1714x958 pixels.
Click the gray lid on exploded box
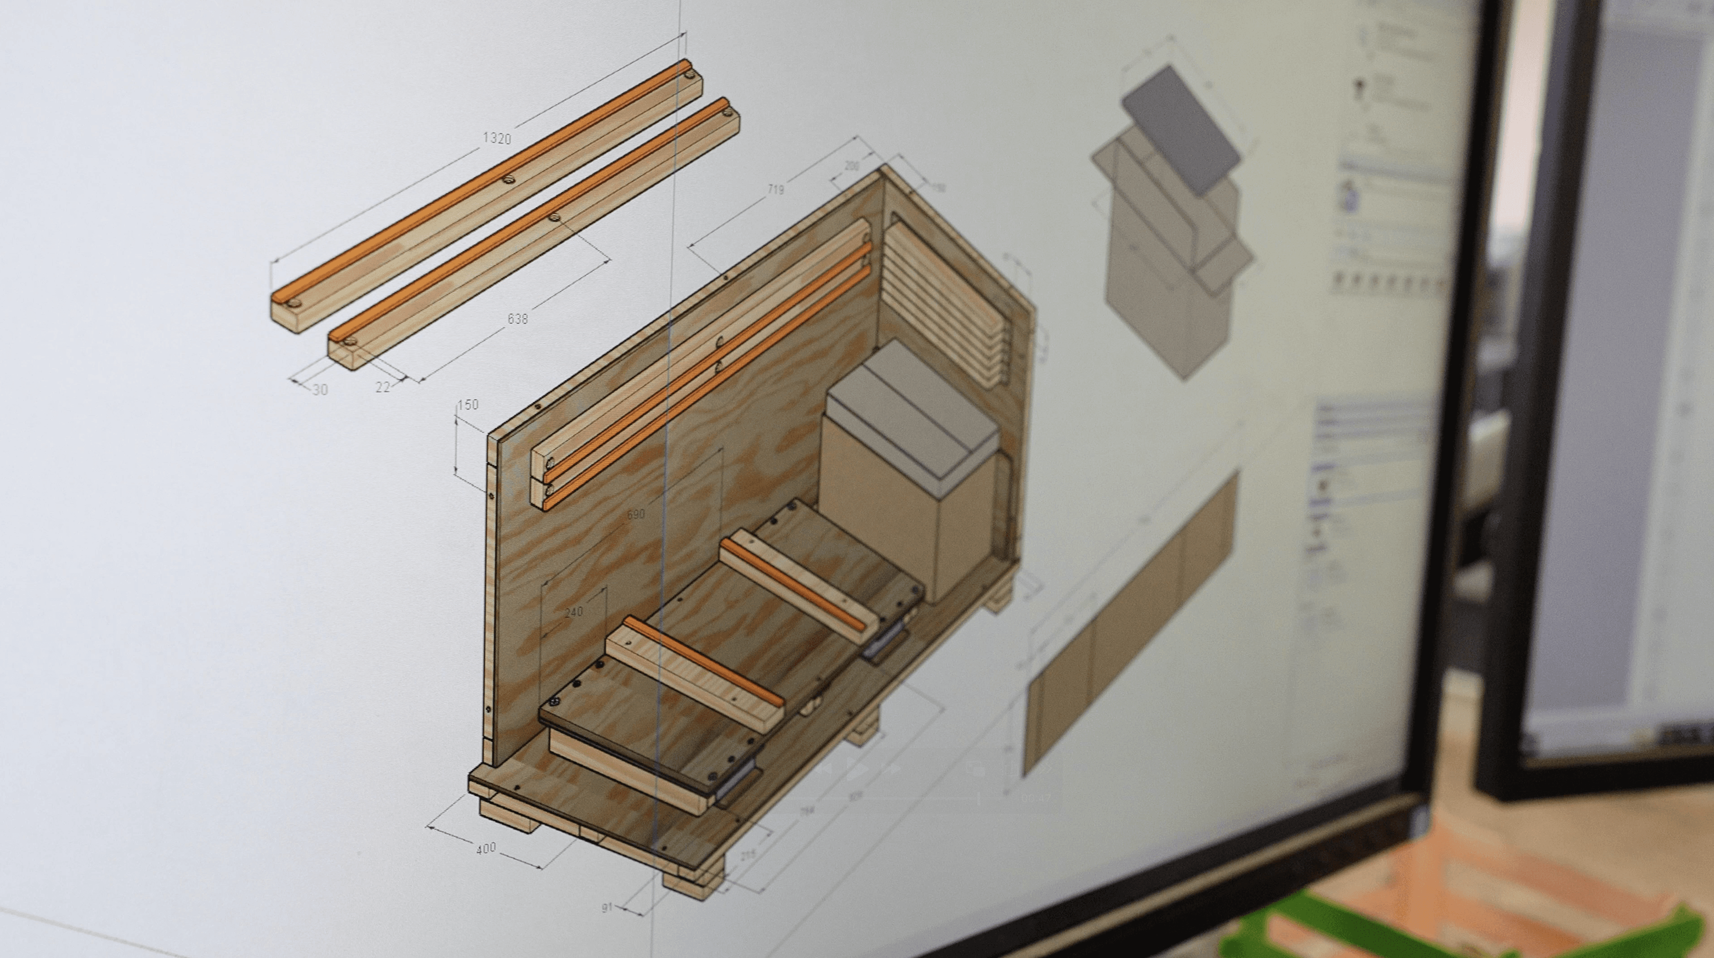click(1181, 130)
